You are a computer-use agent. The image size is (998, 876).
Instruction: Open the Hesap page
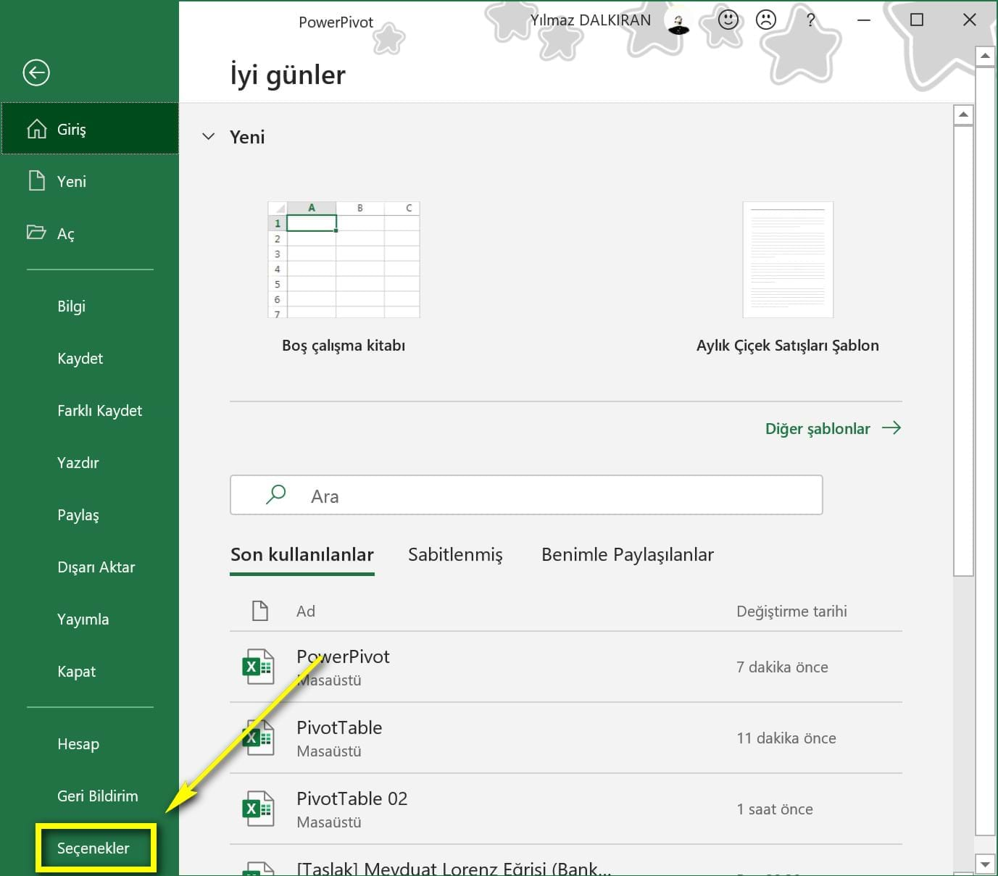(78, 744)
